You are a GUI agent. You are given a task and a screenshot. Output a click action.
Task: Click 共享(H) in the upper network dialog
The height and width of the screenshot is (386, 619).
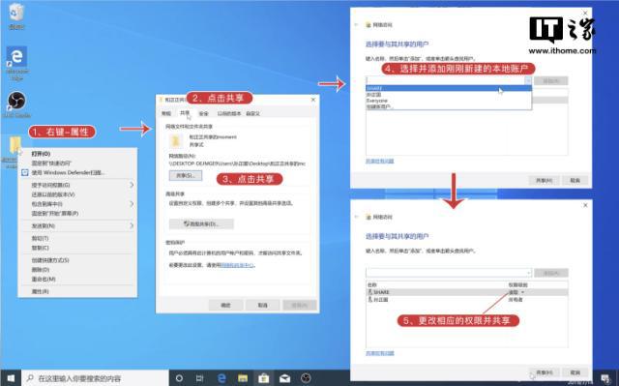tap(544, 180)
